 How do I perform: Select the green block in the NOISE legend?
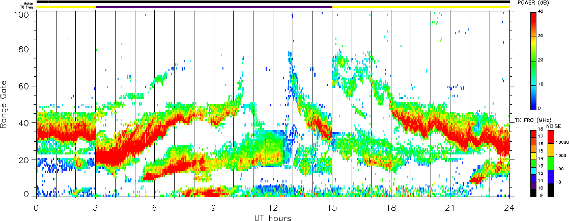pos(551,164)
